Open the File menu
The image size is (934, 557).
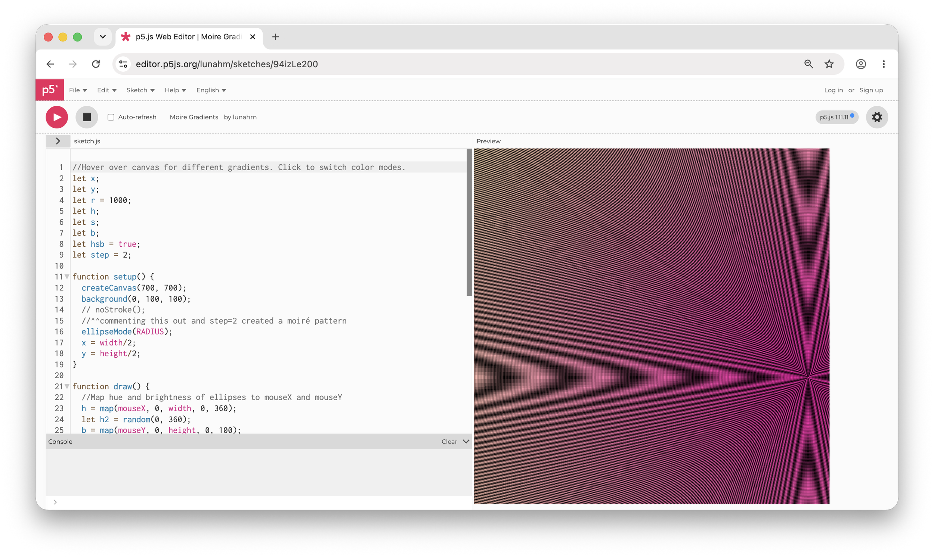coord(78,90)
